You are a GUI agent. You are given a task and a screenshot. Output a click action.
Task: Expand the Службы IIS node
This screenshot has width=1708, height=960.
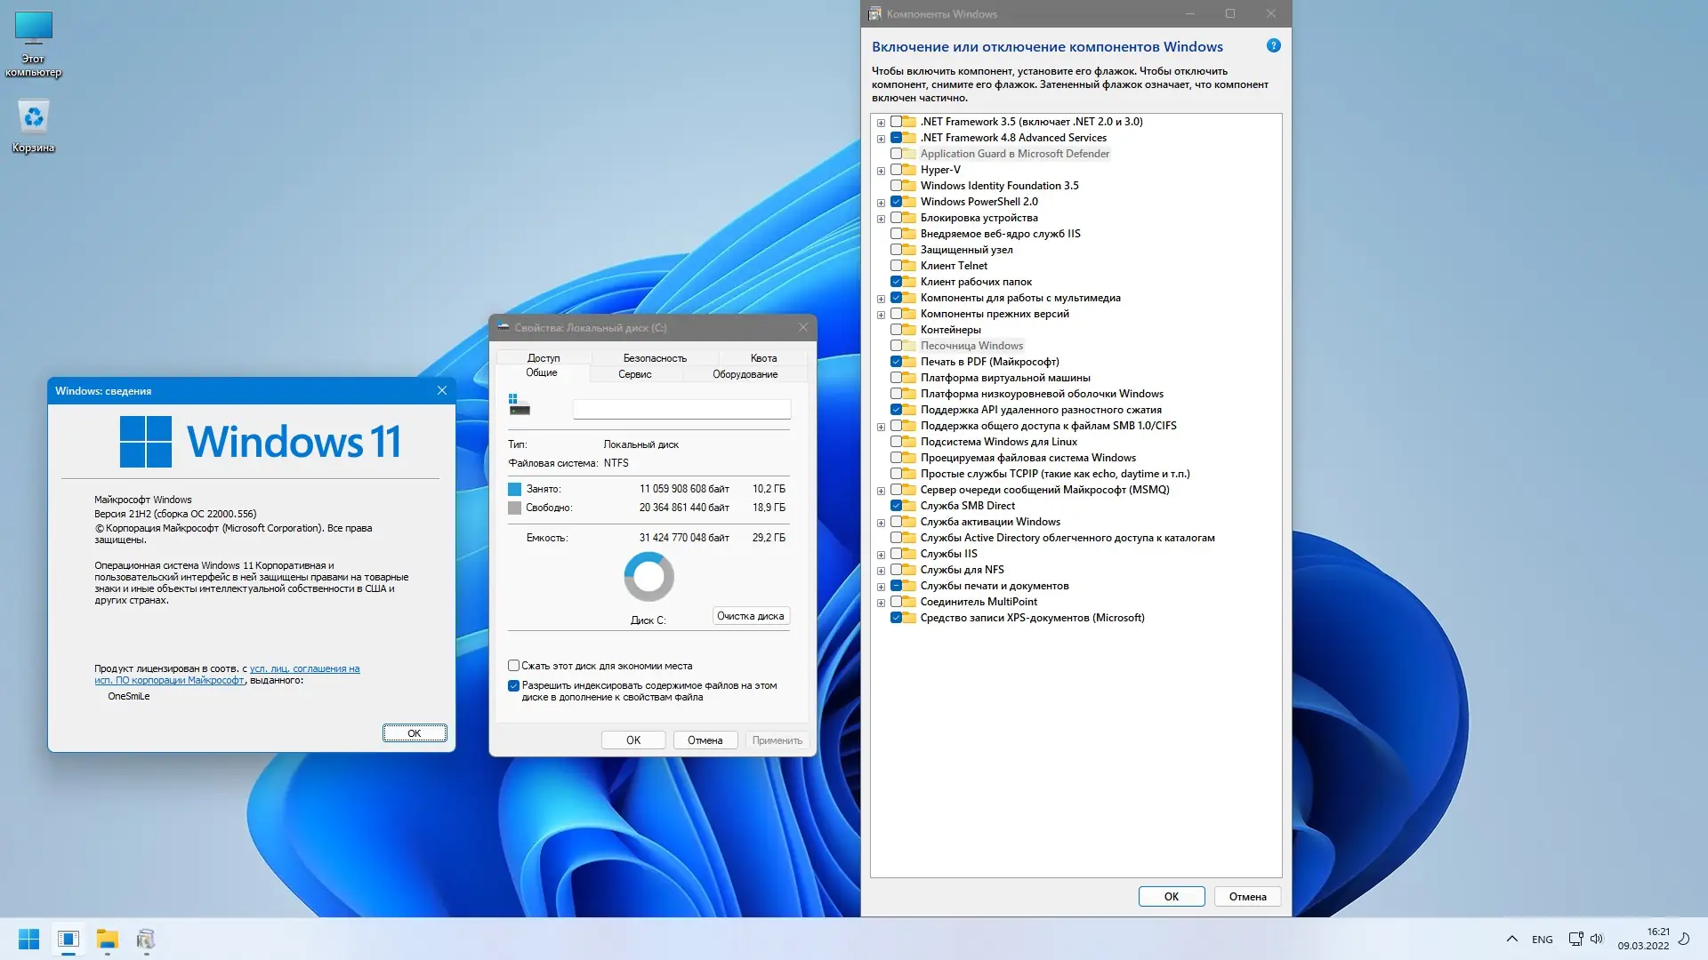881,555
